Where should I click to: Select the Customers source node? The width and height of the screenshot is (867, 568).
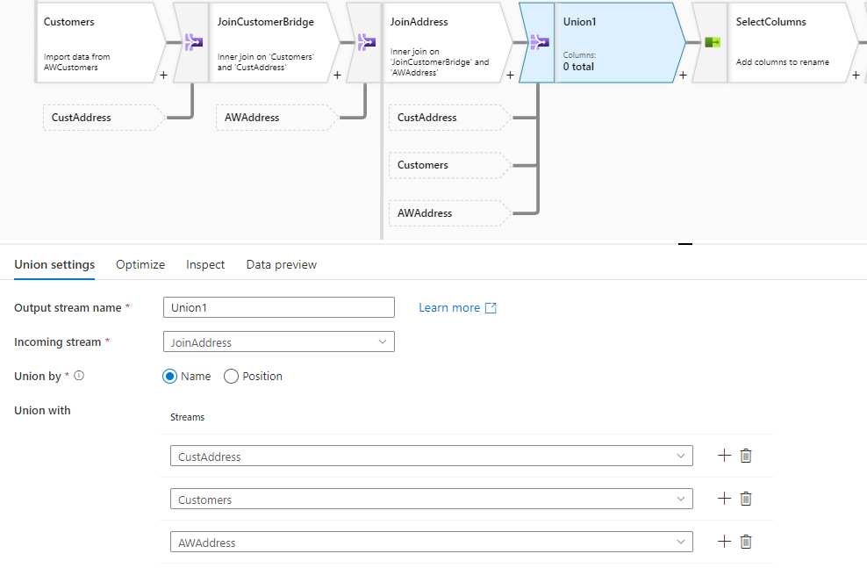click(x=99, y=42)
